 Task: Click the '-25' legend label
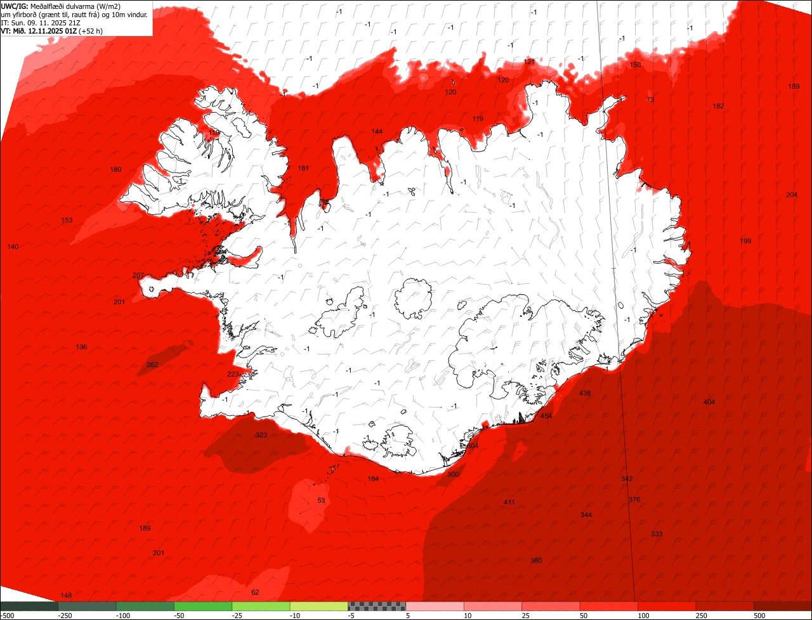(x=237, y=616)
